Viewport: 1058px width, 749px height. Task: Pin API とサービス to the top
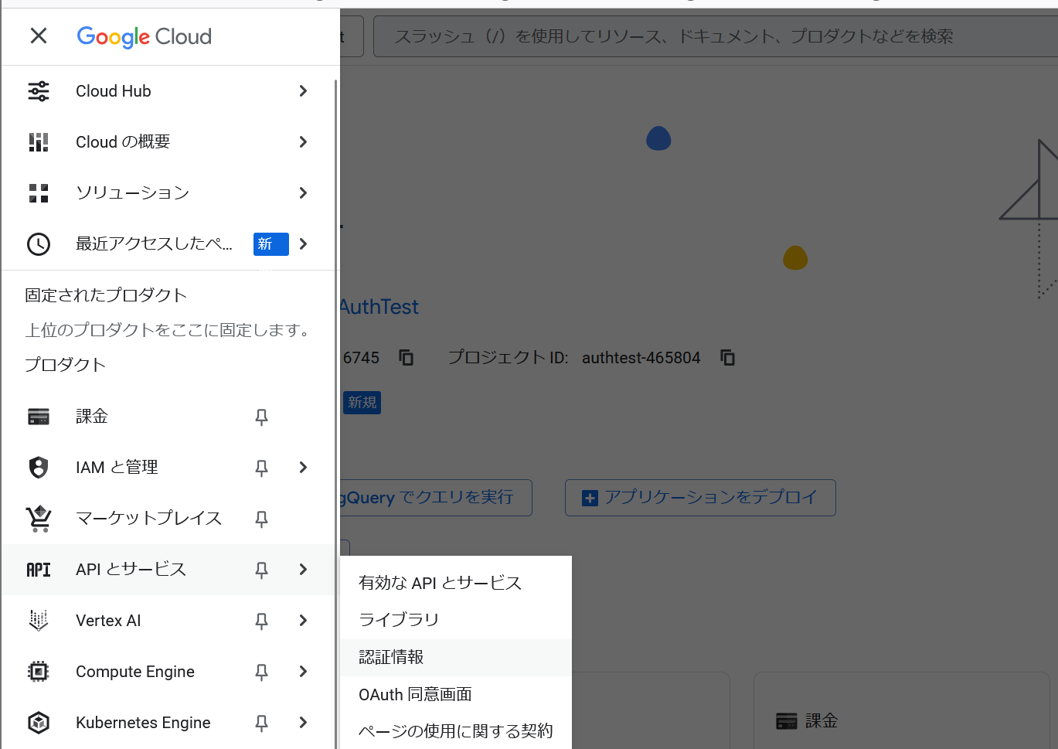click(262, 570)
